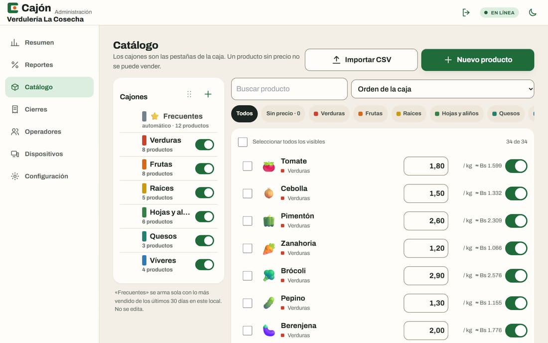Check the Cebolla row checkbox
Screen dimensions: 548x343
click(248, 193)
